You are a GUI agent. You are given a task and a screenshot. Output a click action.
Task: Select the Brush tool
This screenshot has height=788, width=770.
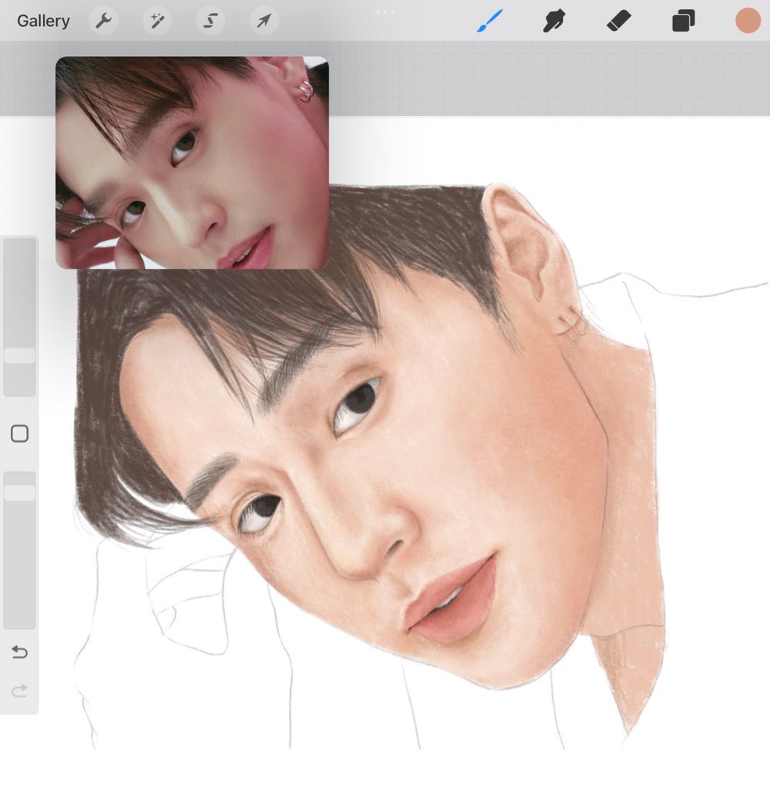(489, 21)
